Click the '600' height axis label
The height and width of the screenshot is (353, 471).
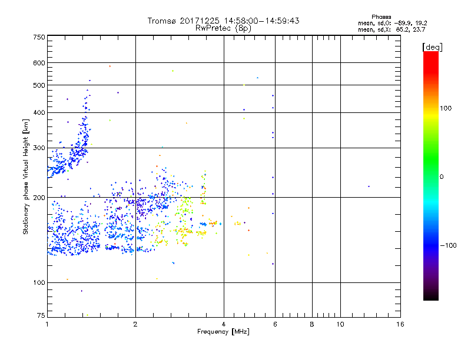39,63
